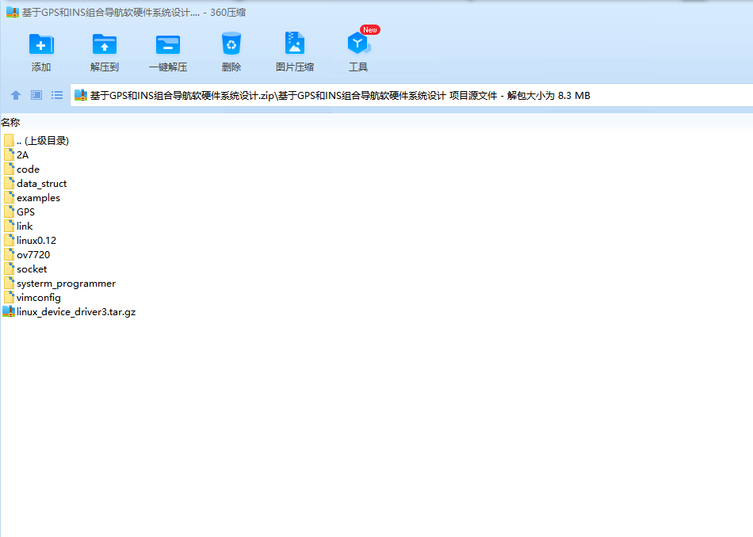Click the 删除 (Delete) trash icon
Image resolution: width=753 pixels, height=537 pixels.
pyautogui.click(x=231, y=44)
